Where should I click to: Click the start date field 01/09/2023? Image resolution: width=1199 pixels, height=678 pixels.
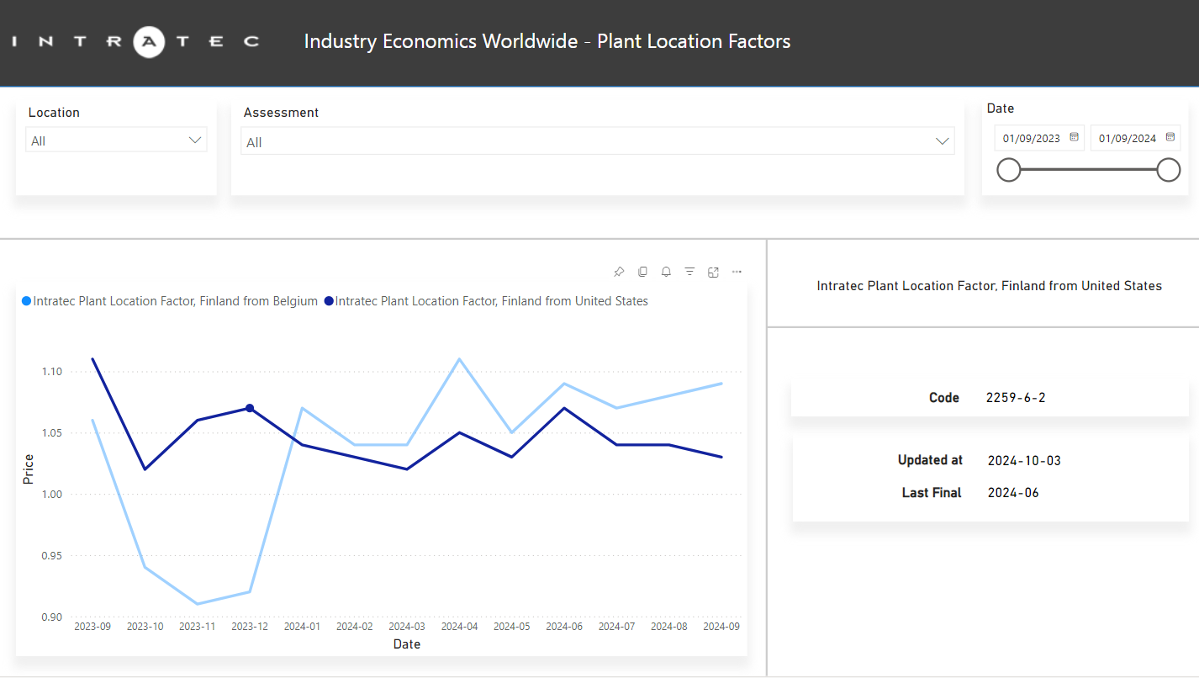pyautogui.click(x=1032, y=138)
